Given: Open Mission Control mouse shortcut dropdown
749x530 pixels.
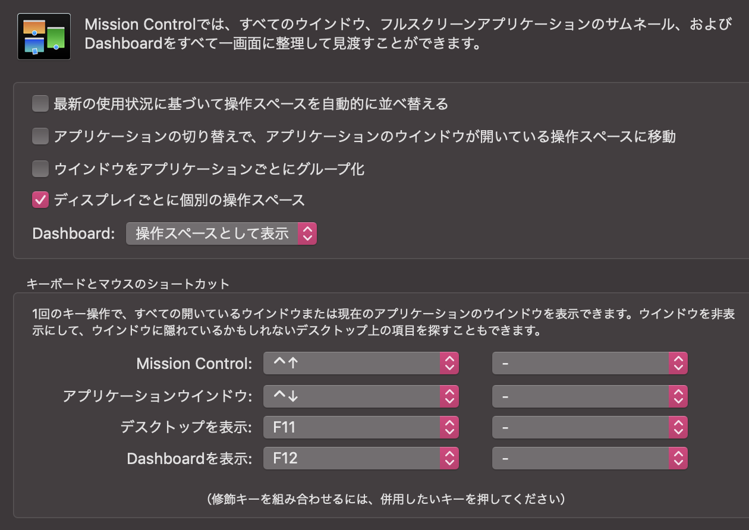Looking at the screenshot, I should coord(589,363).
